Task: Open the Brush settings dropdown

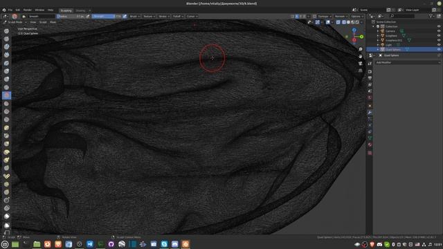Action: (134, 17)
